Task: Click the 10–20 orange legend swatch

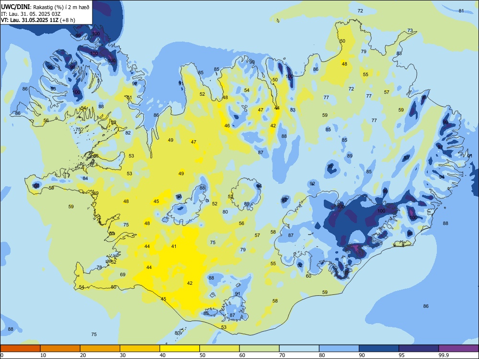Action: [x=60, y=348]
